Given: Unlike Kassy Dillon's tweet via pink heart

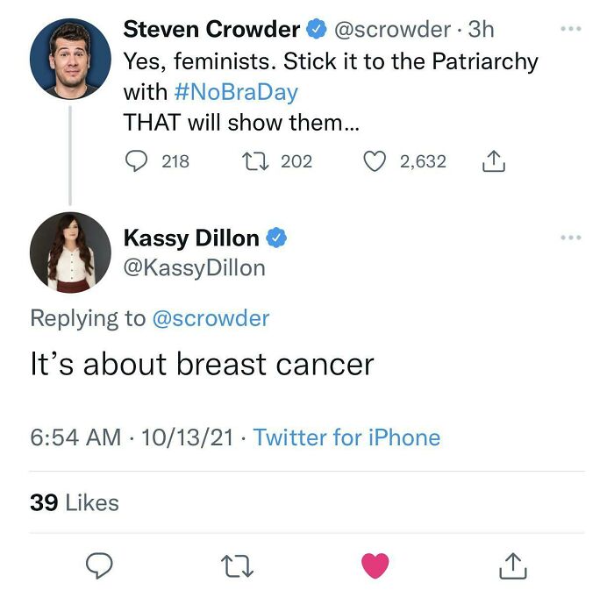Looking at the screenshot, I should (x=375, y=566).
